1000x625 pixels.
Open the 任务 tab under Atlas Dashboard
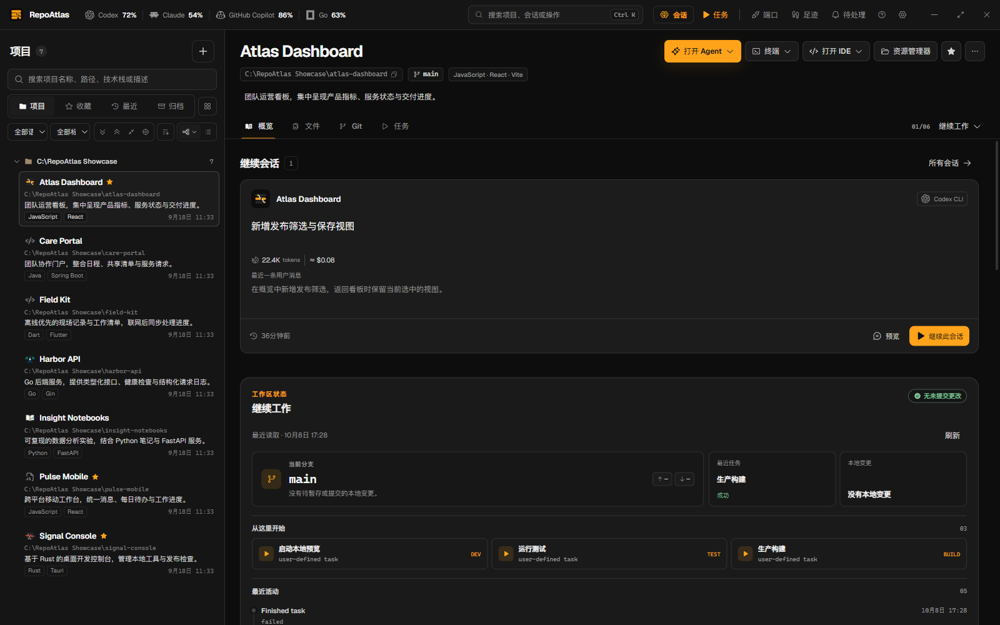click(x=395, y=126)
